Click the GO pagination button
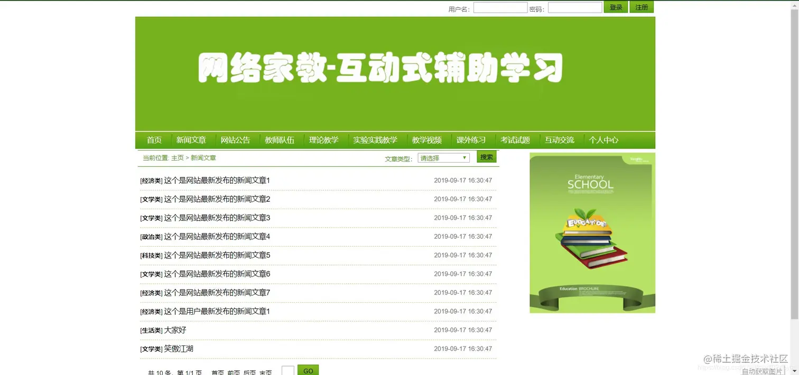799x375 pixels. [308, 370]
